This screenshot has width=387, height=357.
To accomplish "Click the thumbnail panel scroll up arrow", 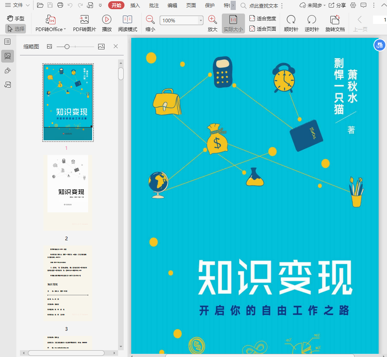I will (121, 63).
